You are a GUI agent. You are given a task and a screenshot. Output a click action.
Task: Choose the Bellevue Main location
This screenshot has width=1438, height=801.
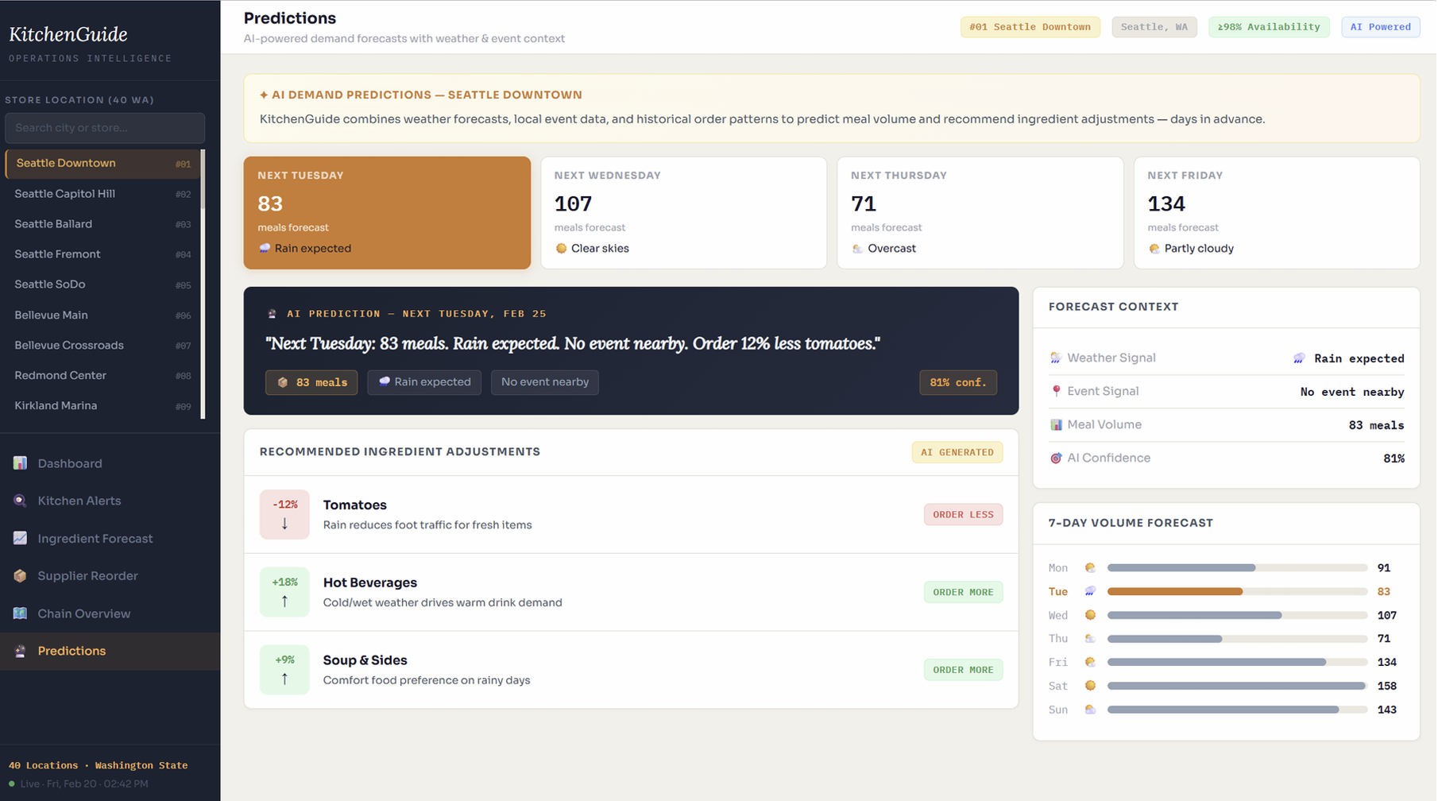pos(102,315)
